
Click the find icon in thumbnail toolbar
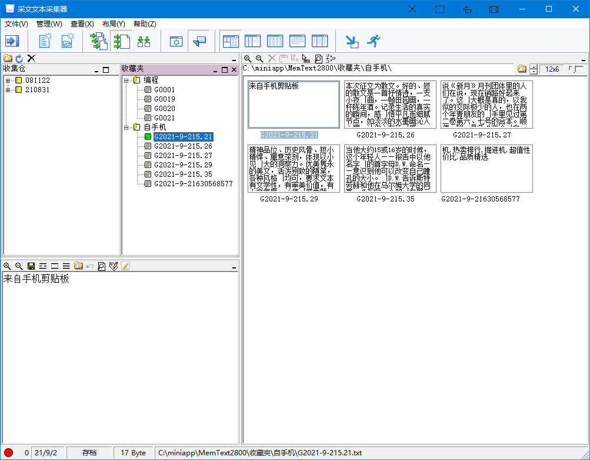pyautogui.click(x=318, y=58)
